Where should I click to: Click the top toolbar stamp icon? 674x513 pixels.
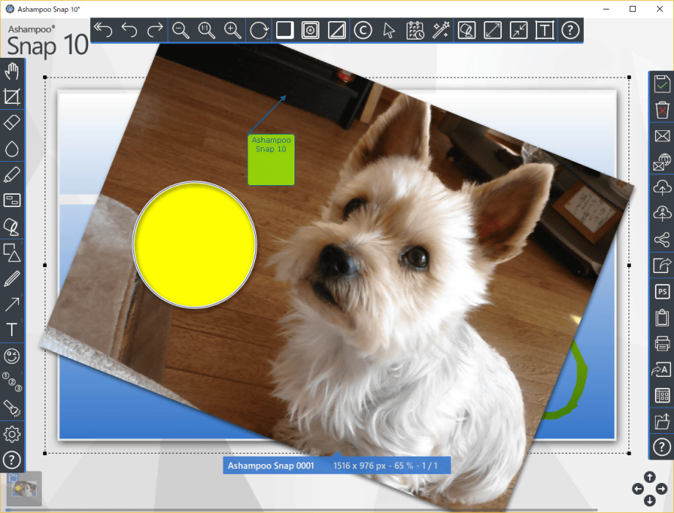467,30
